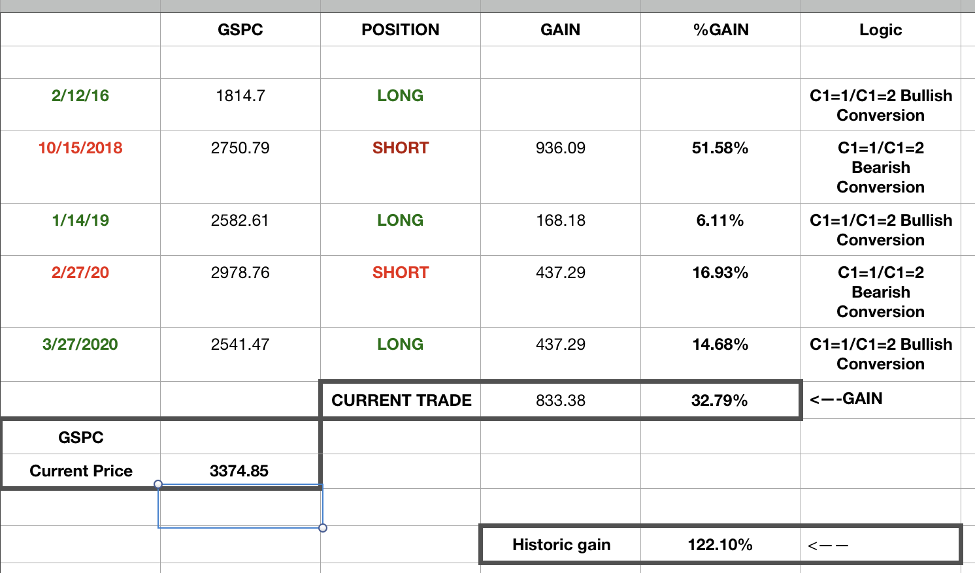Click the upper-left selection handle of selected cell
975x573 pixels.
[x=158, y=484]
